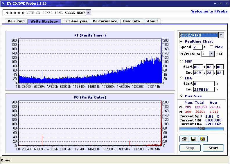Click the 100% scan progress bar

202,128
